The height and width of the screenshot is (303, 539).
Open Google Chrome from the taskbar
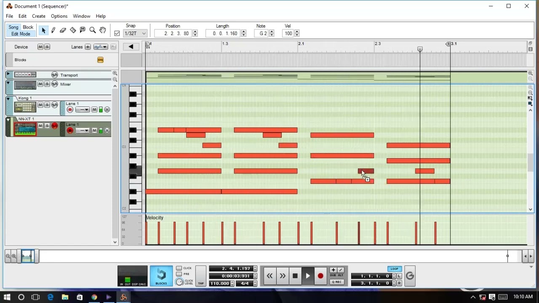pyautogui.click(x=94, y=297)
